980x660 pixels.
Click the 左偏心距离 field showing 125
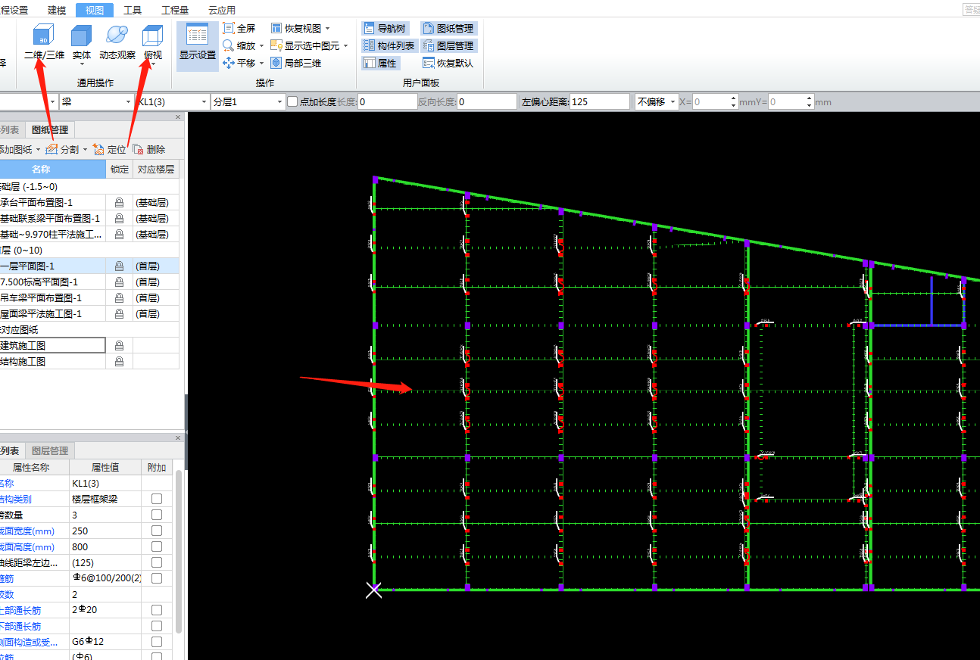(x=600, y=101)
